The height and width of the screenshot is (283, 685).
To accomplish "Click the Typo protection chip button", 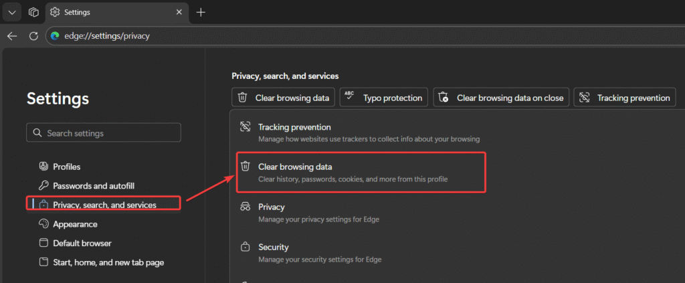I will tap(384, 98).
